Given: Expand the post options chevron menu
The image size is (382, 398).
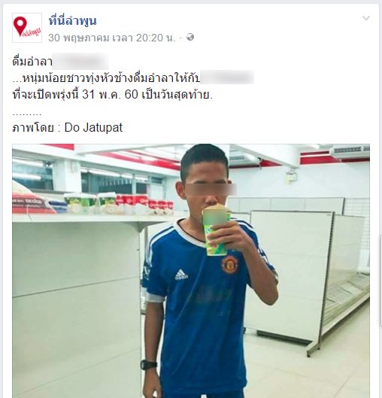Looking at the screenshot, I should pos(365,18).
